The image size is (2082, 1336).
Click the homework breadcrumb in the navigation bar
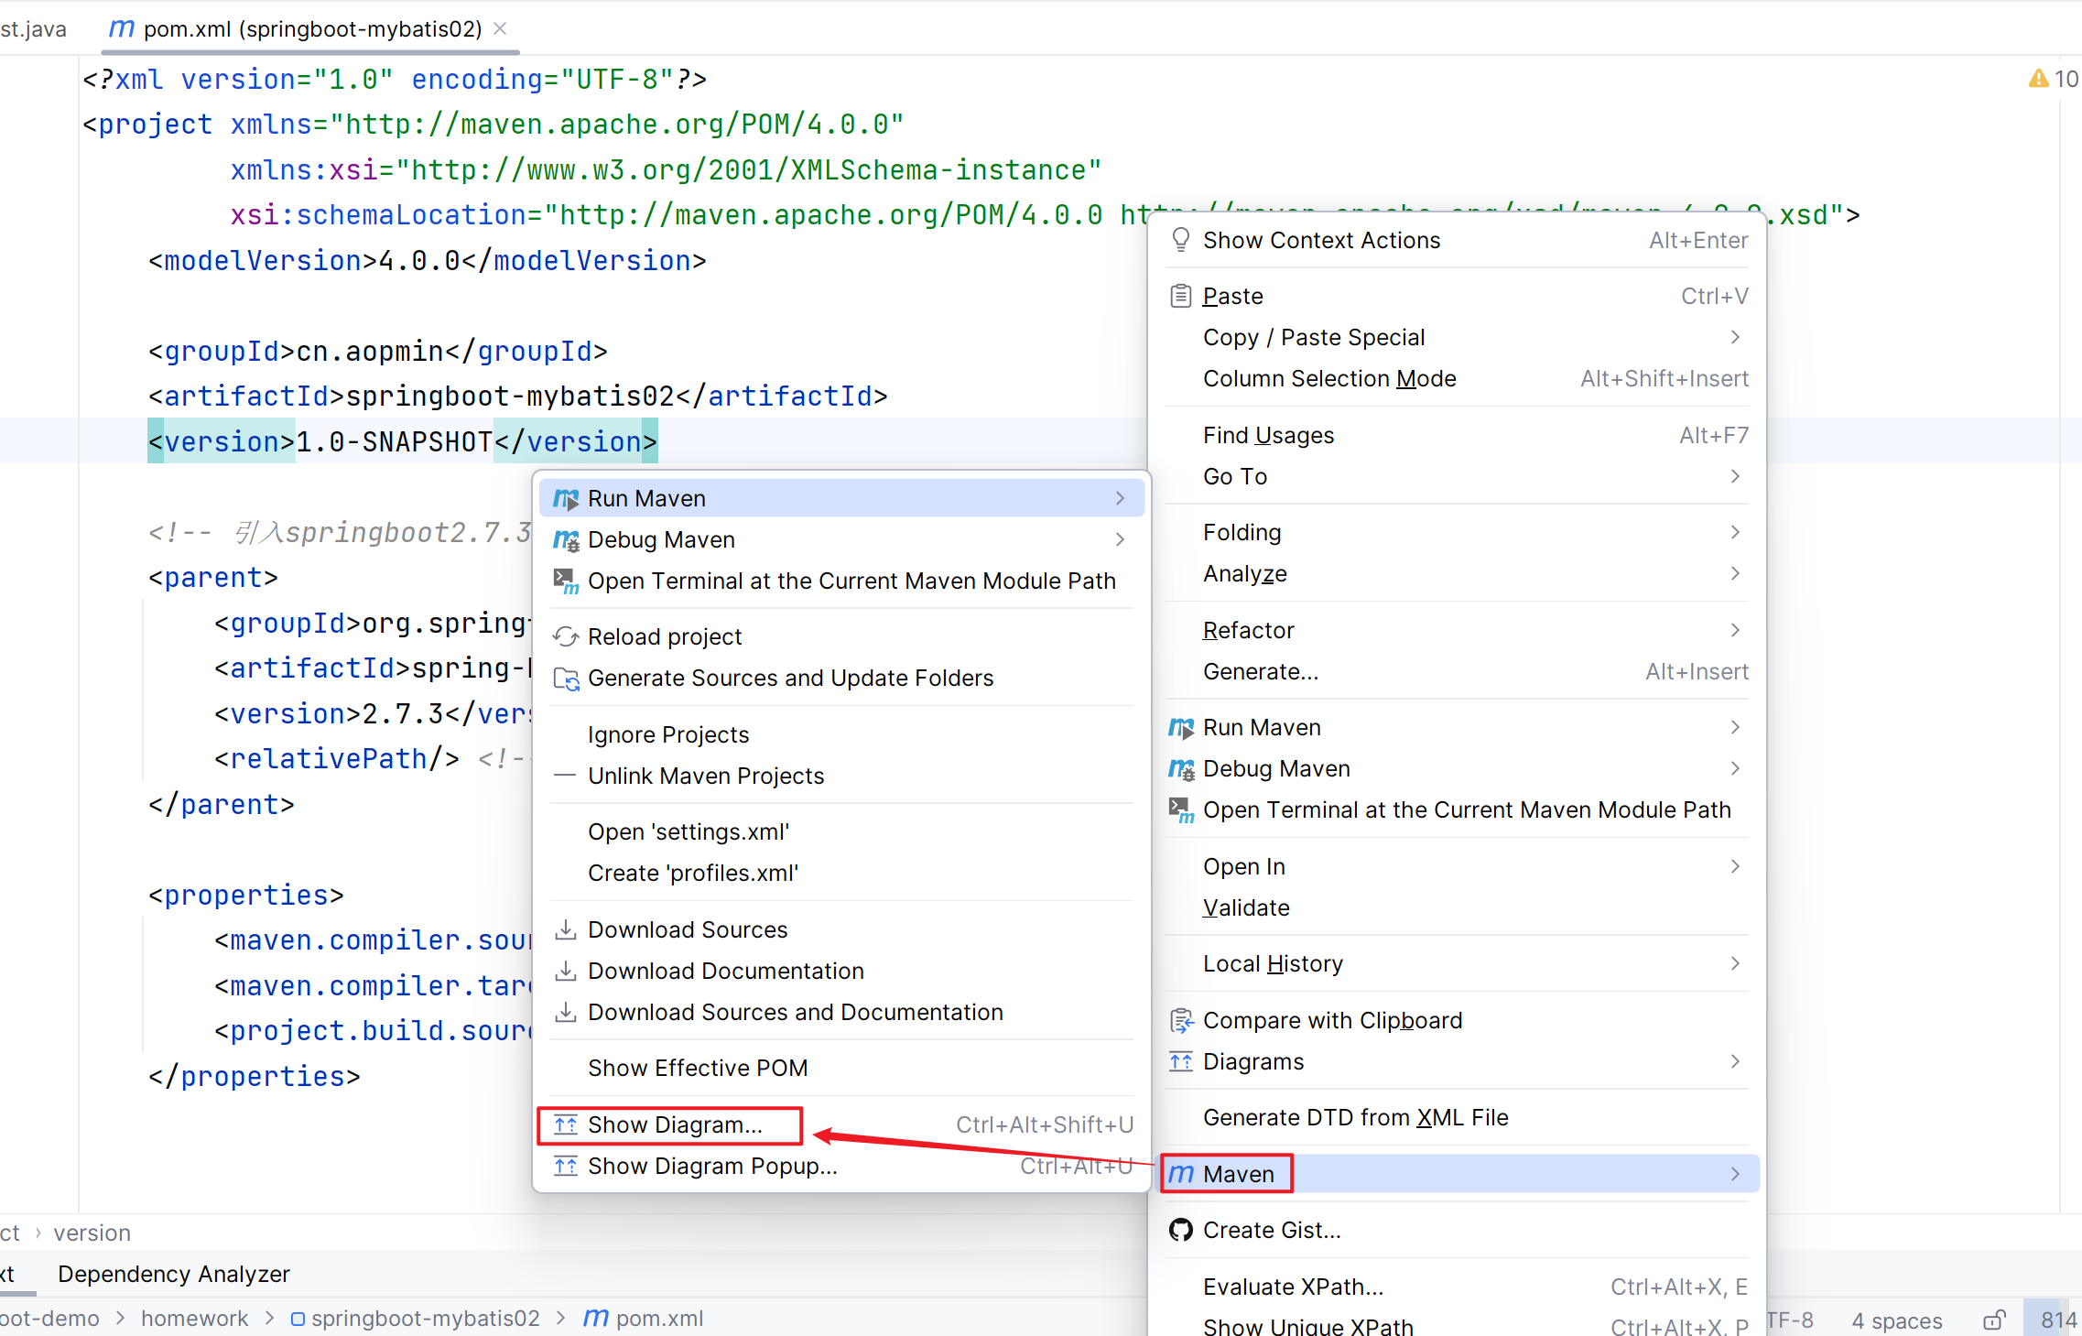click(x=194, y=1320)
